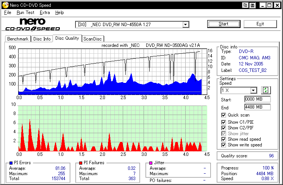The width and height of the screenshot is (283, 185).
Task: Open the Run Test menu
Action: (25, 12)
